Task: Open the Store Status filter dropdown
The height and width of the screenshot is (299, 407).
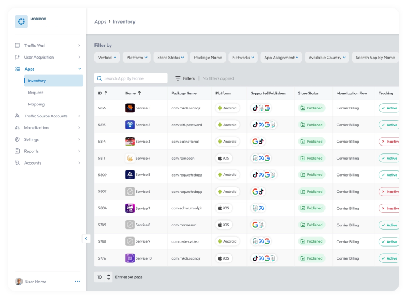Action: click(171, 58)
